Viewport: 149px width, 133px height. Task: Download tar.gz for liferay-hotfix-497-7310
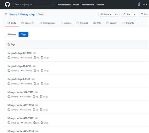[x=44, y=110]
